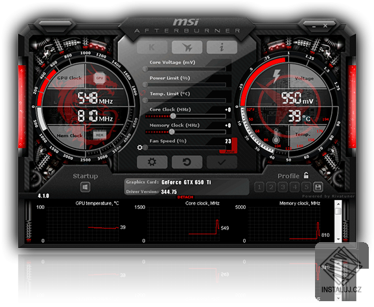
Task: Click the DETACH monitor label
Action: [x=185, y=197]
